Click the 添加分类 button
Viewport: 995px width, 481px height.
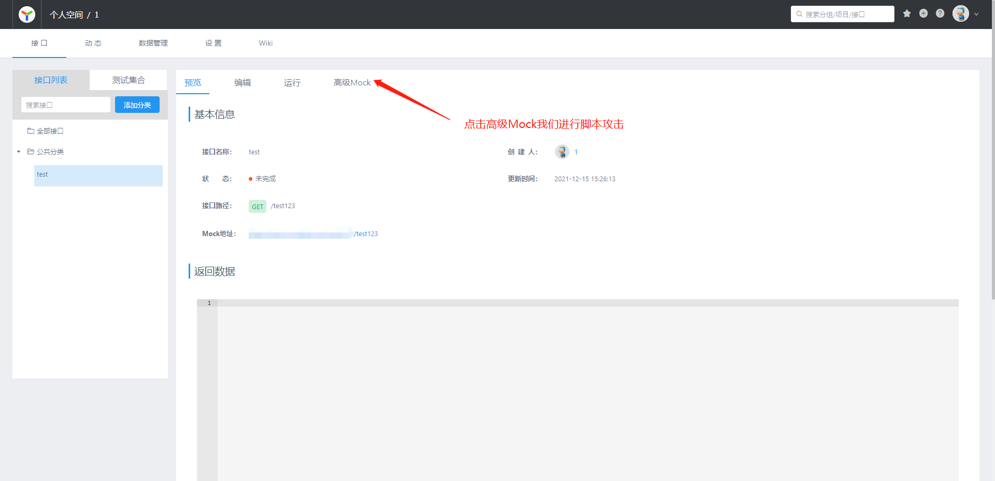click(137, 105)
